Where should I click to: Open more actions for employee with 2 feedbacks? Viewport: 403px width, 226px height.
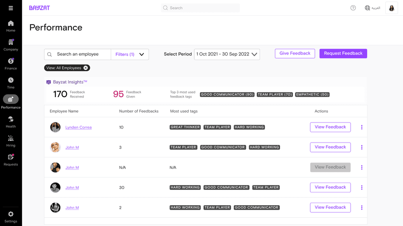click(361, 208)
